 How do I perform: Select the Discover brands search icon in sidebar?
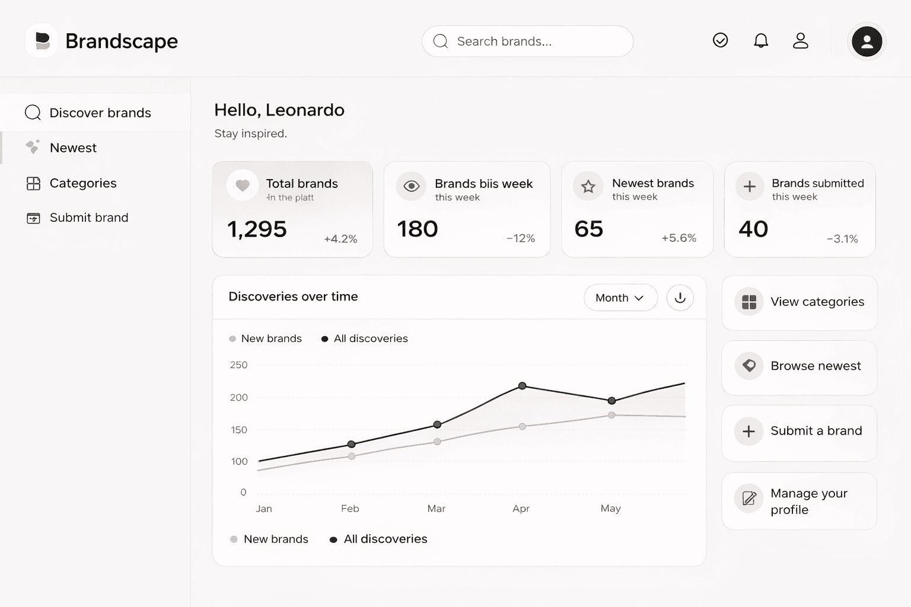33,112
